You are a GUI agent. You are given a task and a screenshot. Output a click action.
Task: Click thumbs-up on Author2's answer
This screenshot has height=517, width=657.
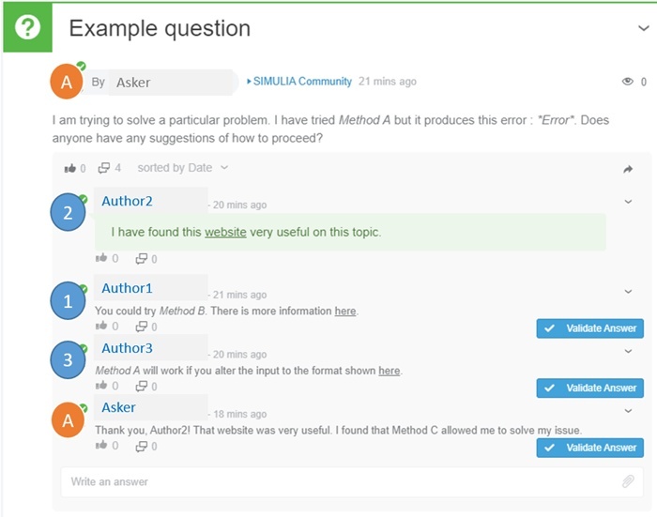[100, 259]
